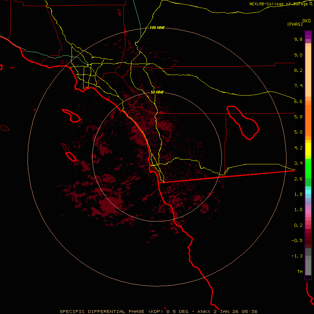Viewport: 314px width, 314px height.
Task: Click the '2 JAN 26 05:36' timestamp
Action: pyautogui.click(x=236, y=312)
